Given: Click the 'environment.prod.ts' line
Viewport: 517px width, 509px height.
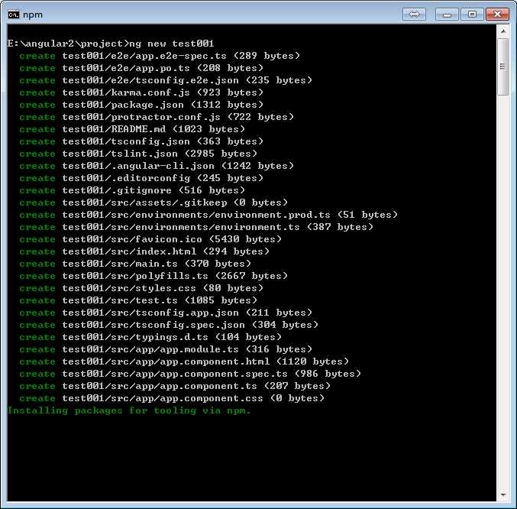Looking at the screenshot, I should [208, 215].
